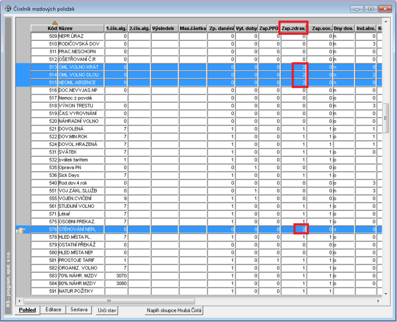397x322 pixels.
Task: Open the Sestava tab
Action: (79, 310)
